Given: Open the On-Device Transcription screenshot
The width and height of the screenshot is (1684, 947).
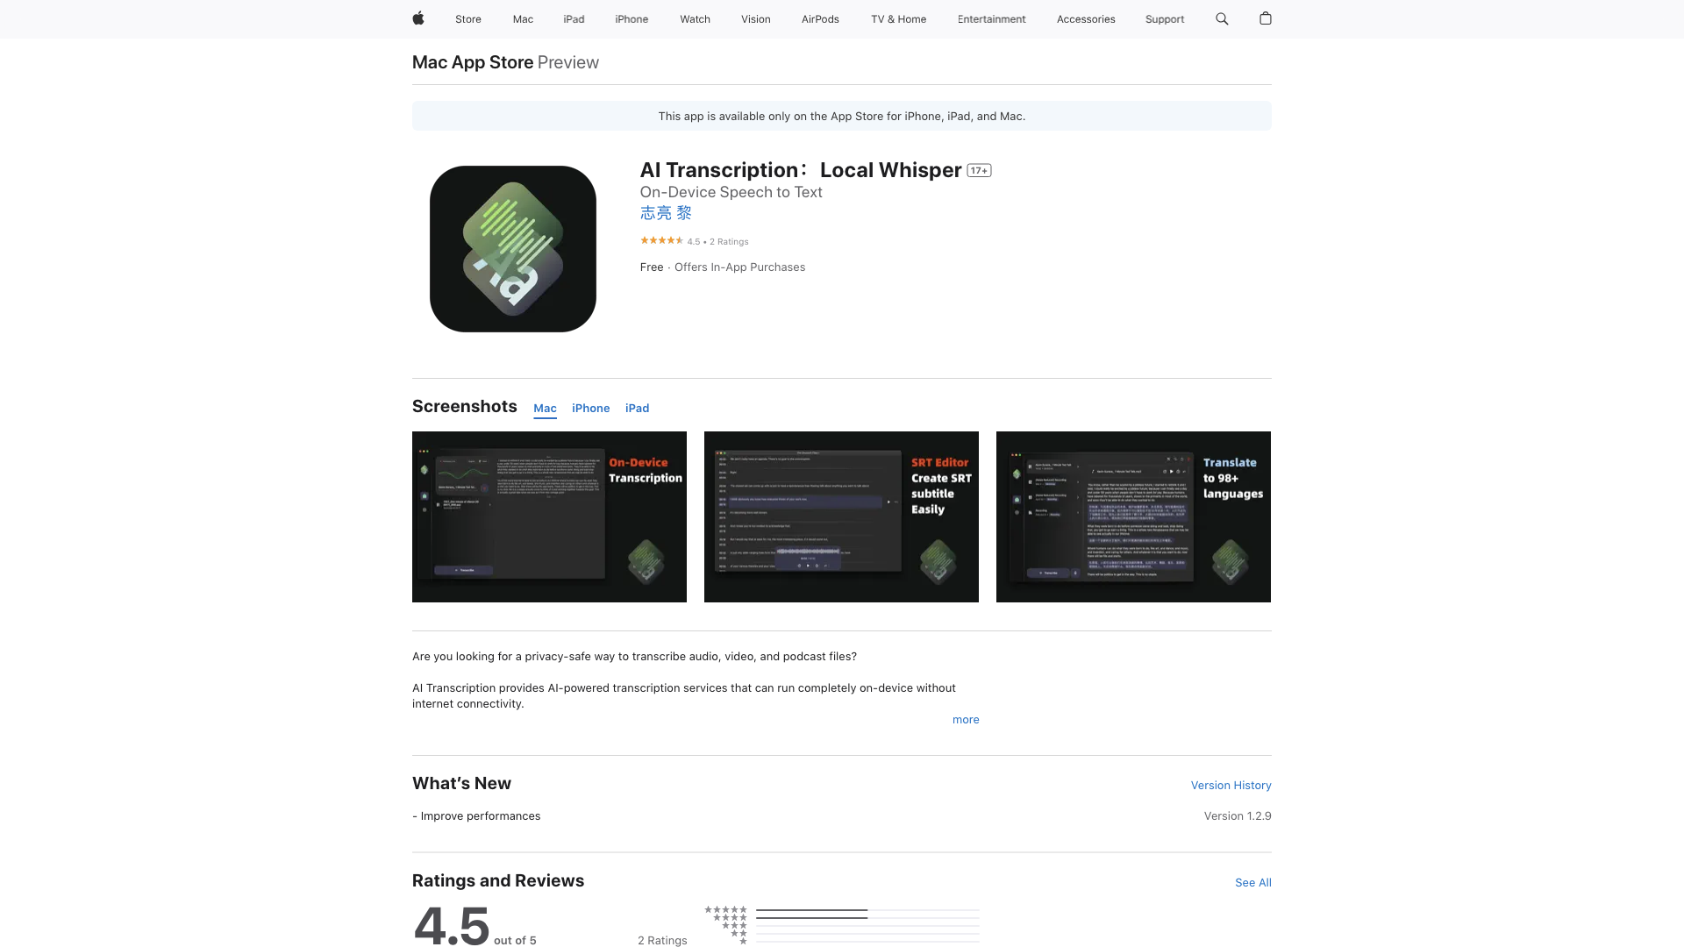Looking at the screenshot, I should (549, 516).
